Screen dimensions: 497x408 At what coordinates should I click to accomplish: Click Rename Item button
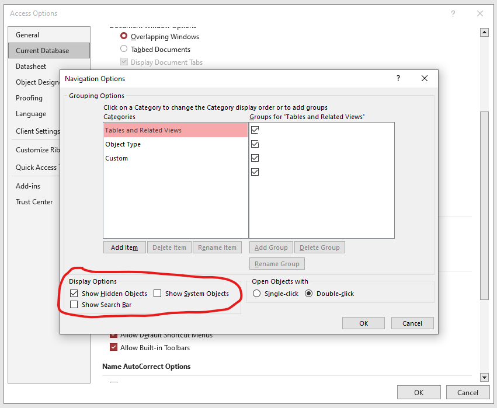217,247
